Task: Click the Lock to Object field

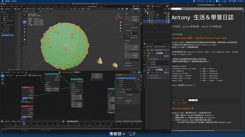Action: click(135, 33)
